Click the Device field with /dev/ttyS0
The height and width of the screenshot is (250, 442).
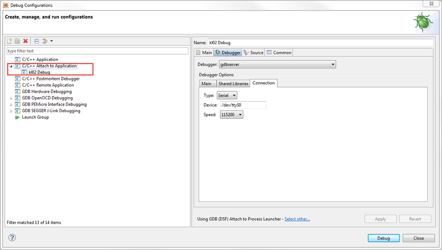tap(243, 105)
